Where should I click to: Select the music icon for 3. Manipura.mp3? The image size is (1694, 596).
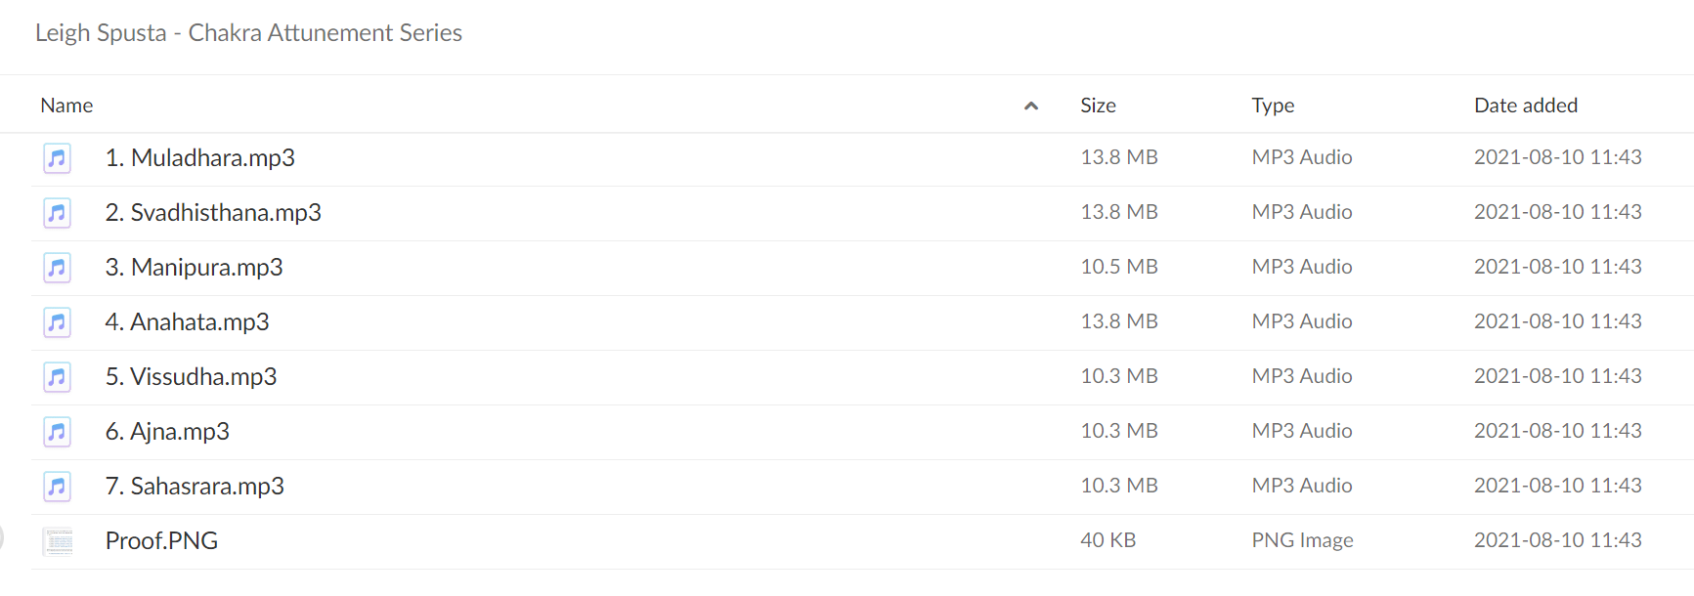pyautogui.click(x=57, y=267)
